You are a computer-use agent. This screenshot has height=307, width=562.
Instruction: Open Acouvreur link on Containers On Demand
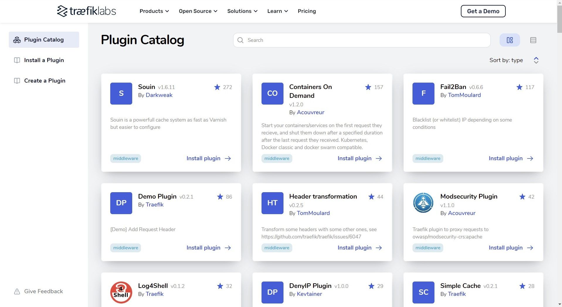pyautogui.click(x=310, y=112)
